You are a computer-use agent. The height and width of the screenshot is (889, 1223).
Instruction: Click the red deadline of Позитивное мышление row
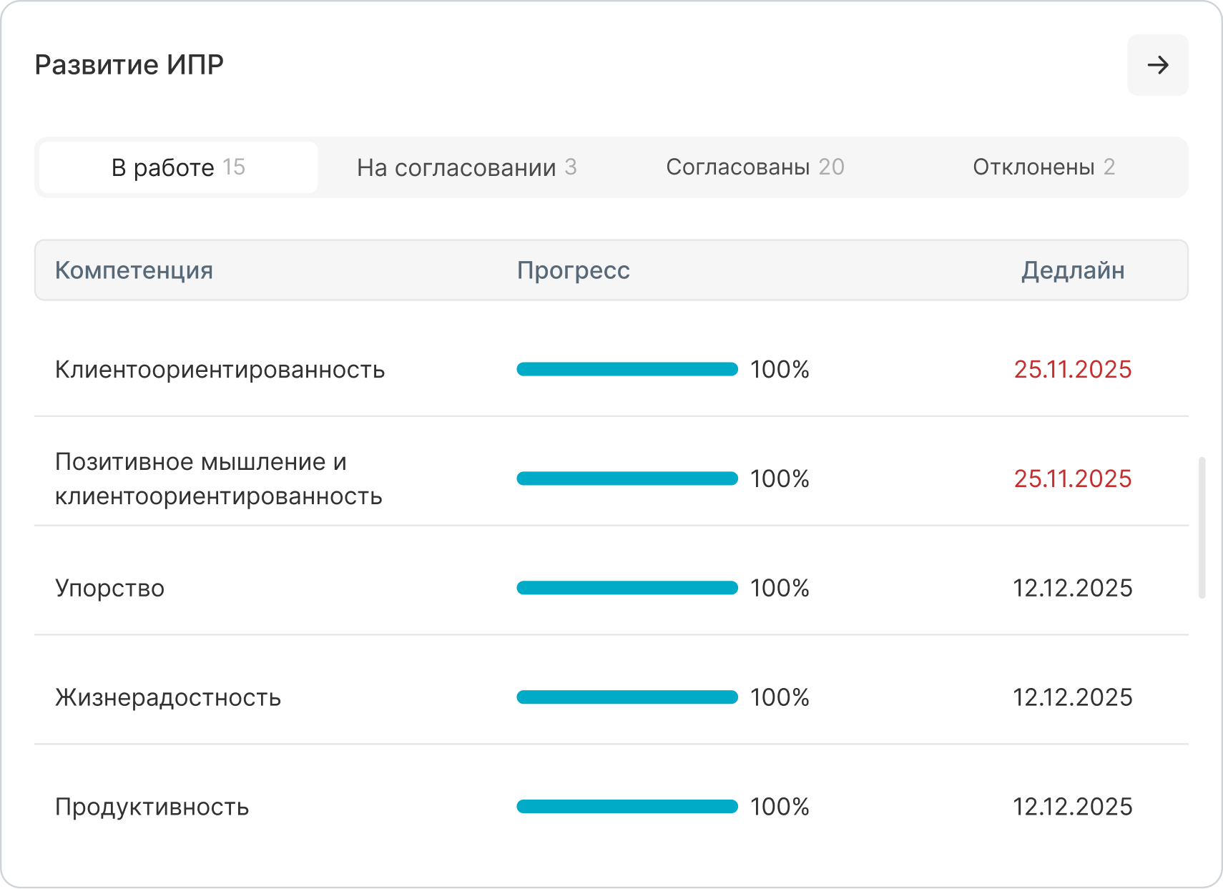coord(1073,478)
